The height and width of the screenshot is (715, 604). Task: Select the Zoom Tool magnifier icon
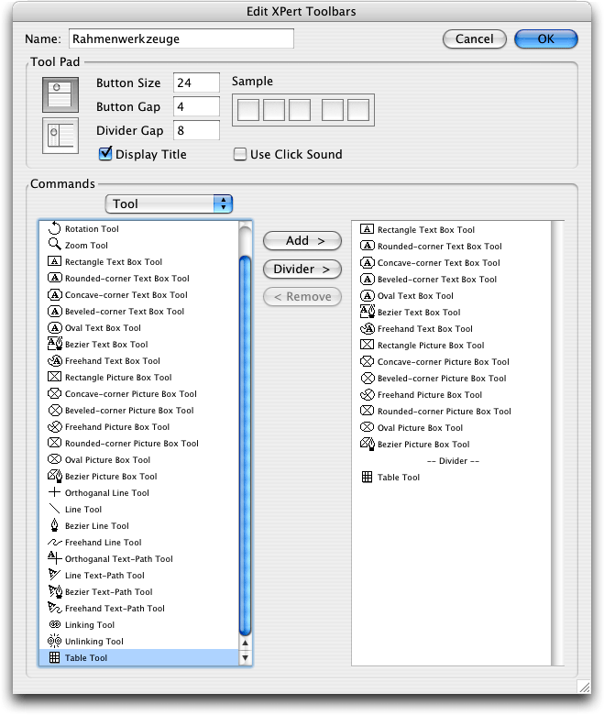(x=54, y=245)
